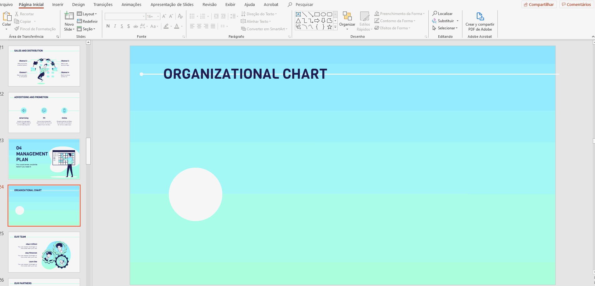Pick the rectangle shape tool
The width and height of the screenshot is (595, 286).
click(317, 14)
